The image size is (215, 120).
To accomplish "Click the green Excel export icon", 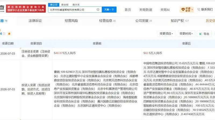I will pos(200,34).
